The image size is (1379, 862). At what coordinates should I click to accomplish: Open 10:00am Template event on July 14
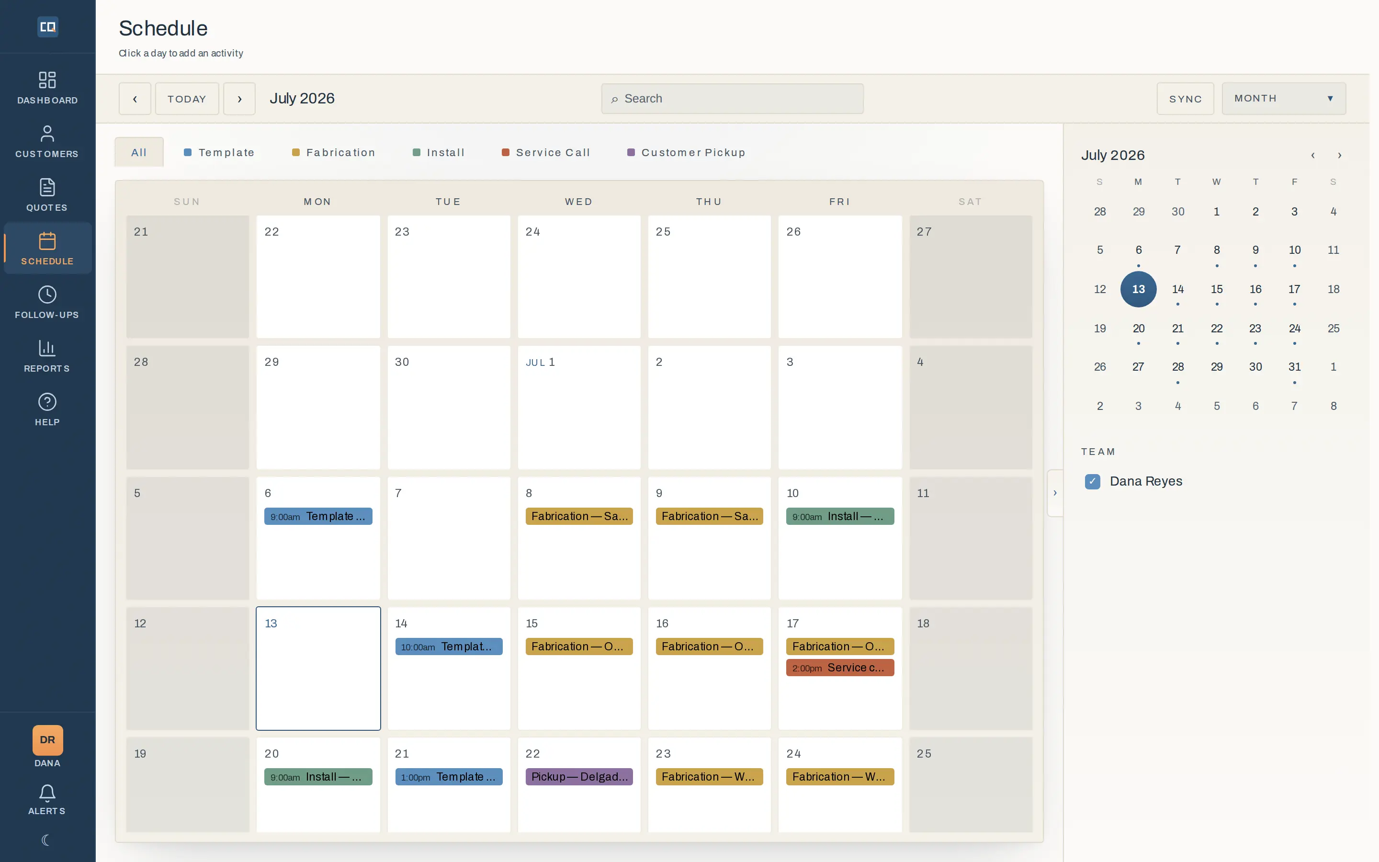pyautogui.click(x=449, y=646)
